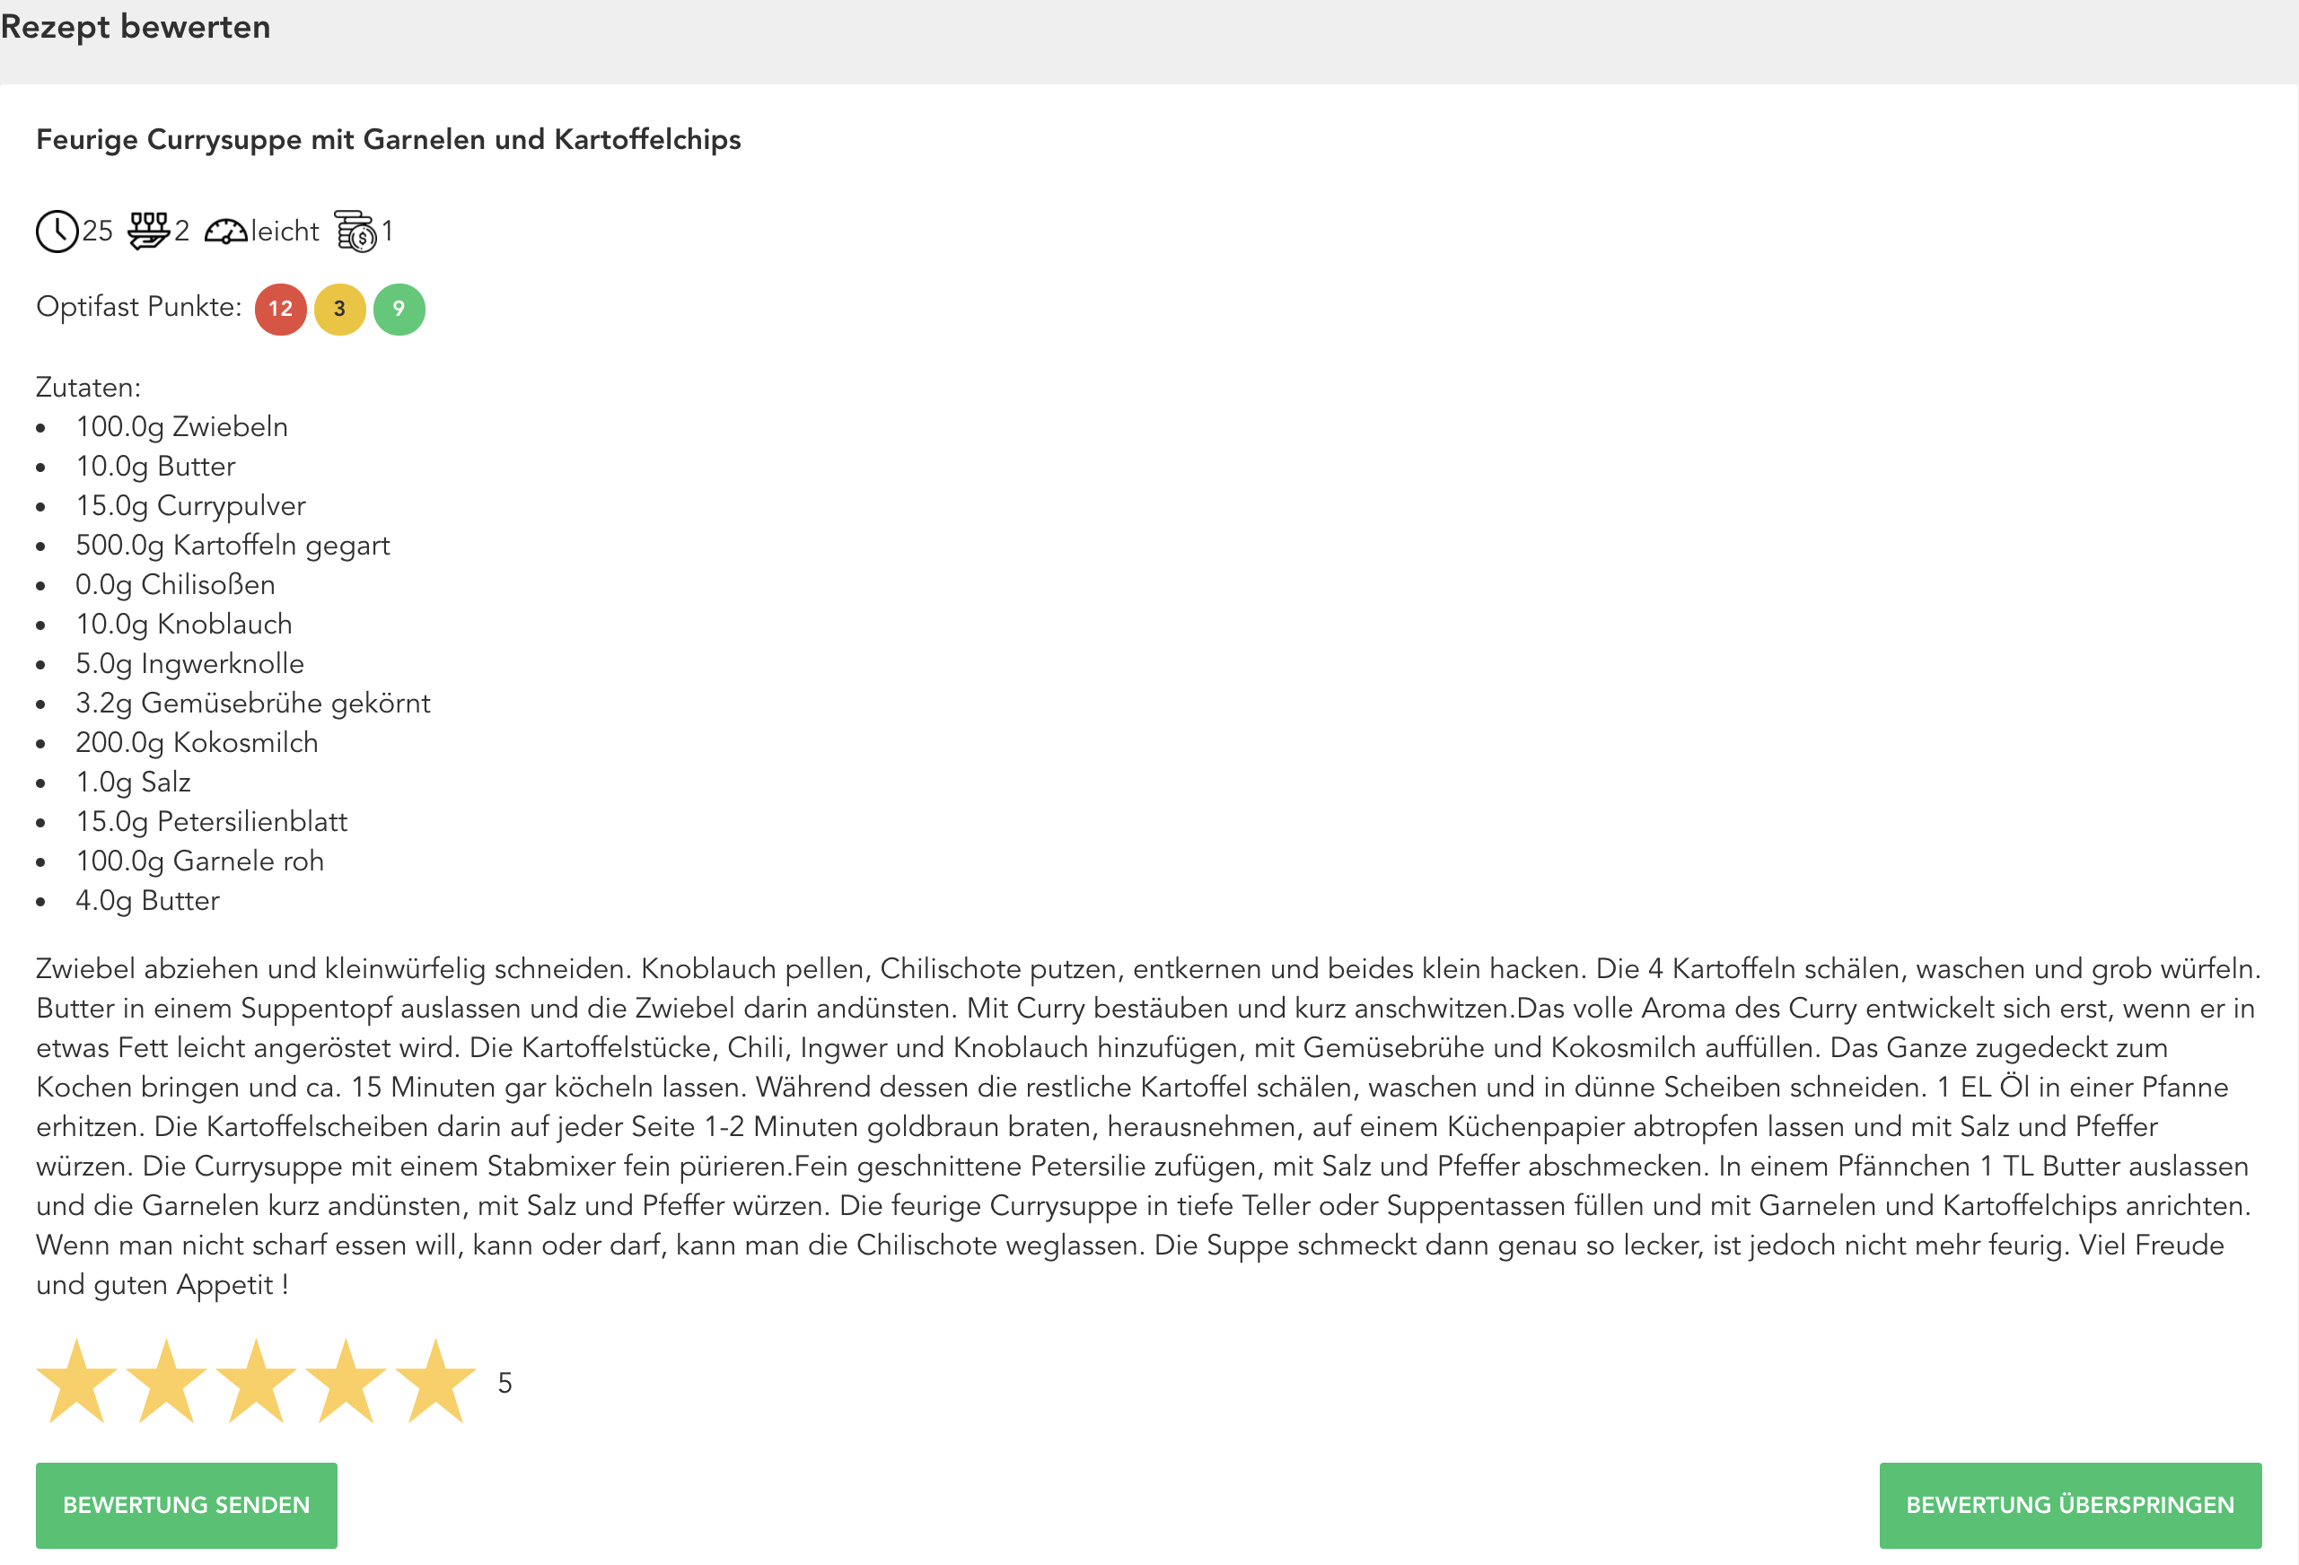
Task: Click the rating value number beside stars
Action: point(505,1383)
